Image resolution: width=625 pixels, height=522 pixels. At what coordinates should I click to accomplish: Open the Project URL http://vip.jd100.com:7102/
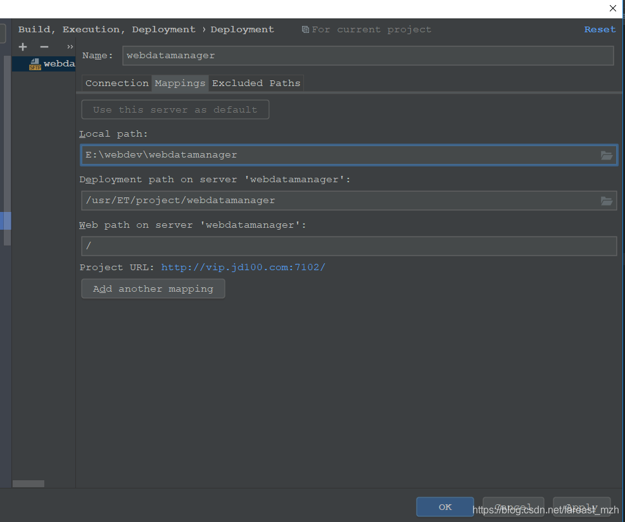243,267
